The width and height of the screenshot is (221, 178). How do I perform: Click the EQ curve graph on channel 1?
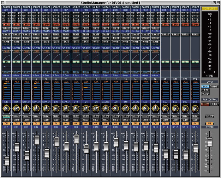pyautogui.click(x=7, y=67)
